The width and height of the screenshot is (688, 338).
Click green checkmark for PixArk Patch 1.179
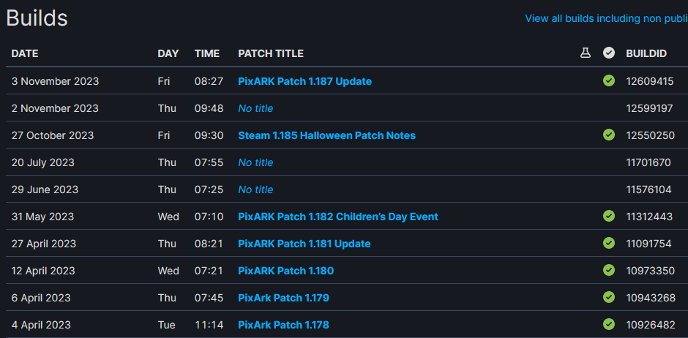(x=608, y=297)
